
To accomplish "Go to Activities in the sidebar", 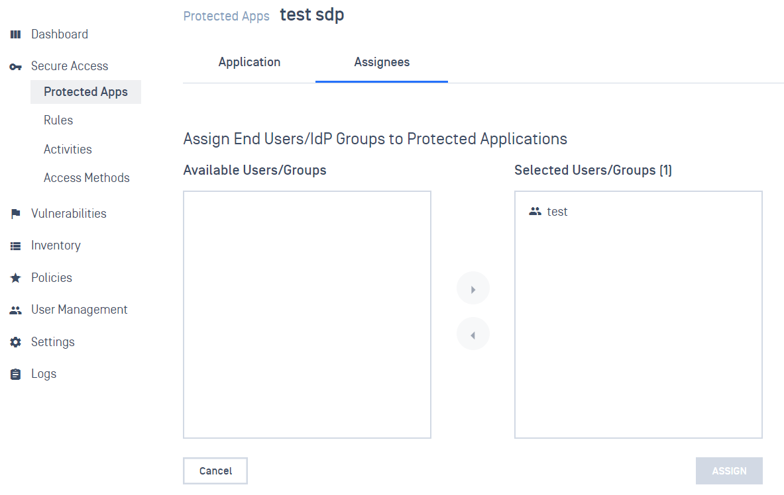I will [68, 150].
